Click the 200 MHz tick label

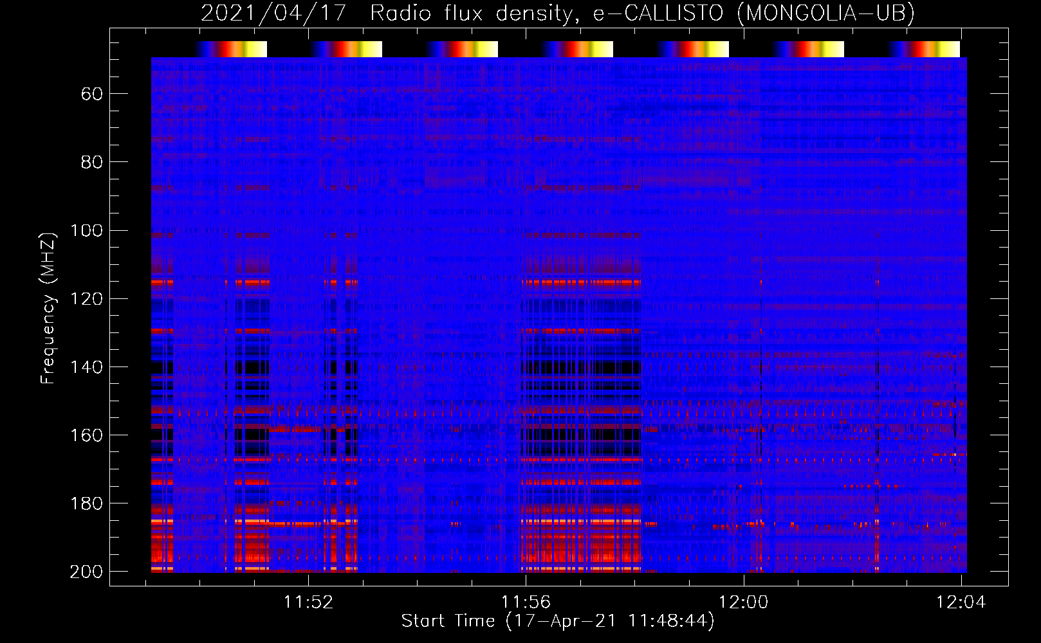coord(86,571)
